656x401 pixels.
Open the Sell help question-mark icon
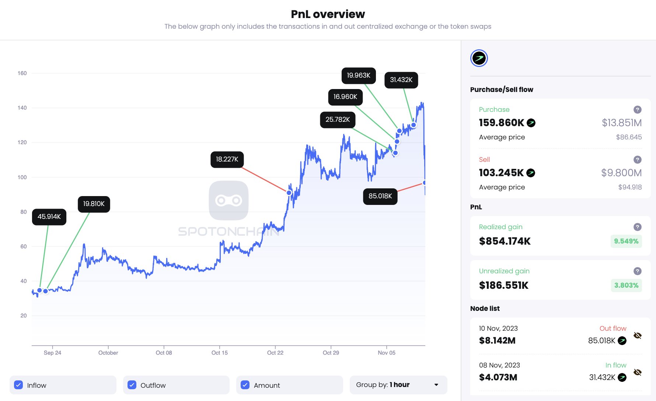[x=637, y=160]
